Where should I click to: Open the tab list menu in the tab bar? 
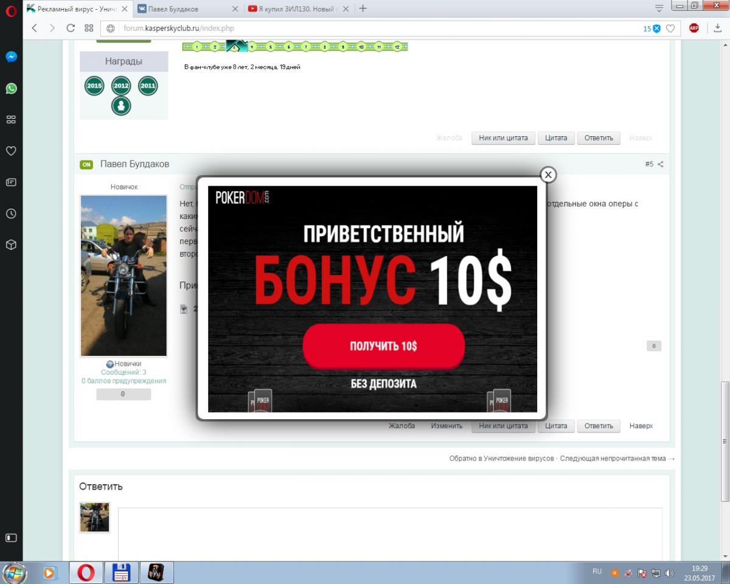(659, 9)
